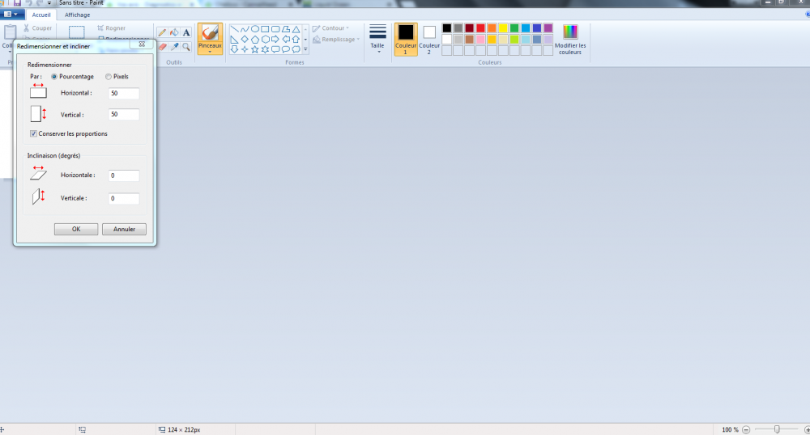This screenshot has height=435, width=810.
Task: Select Couleur 2 button
Action: pyautogui.click(x=428, y=39)
